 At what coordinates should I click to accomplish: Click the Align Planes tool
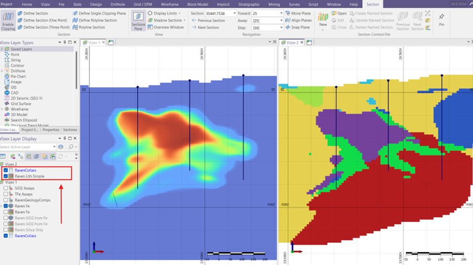(x=298, y=20)
